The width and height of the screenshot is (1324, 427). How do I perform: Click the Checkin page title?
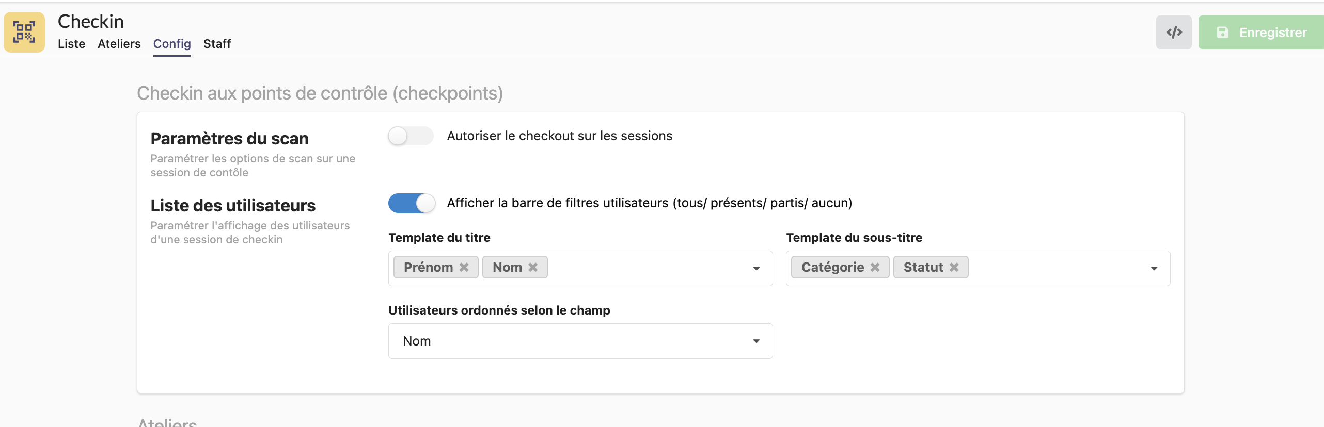(x=91, y=22)
